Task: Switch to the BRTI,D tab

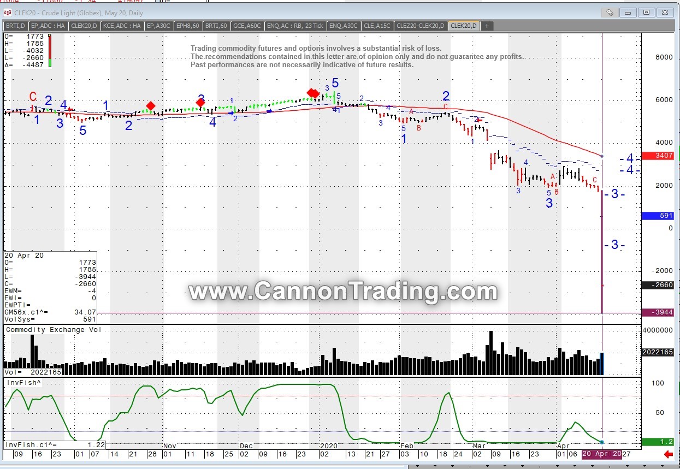Action: pos(15,26)
